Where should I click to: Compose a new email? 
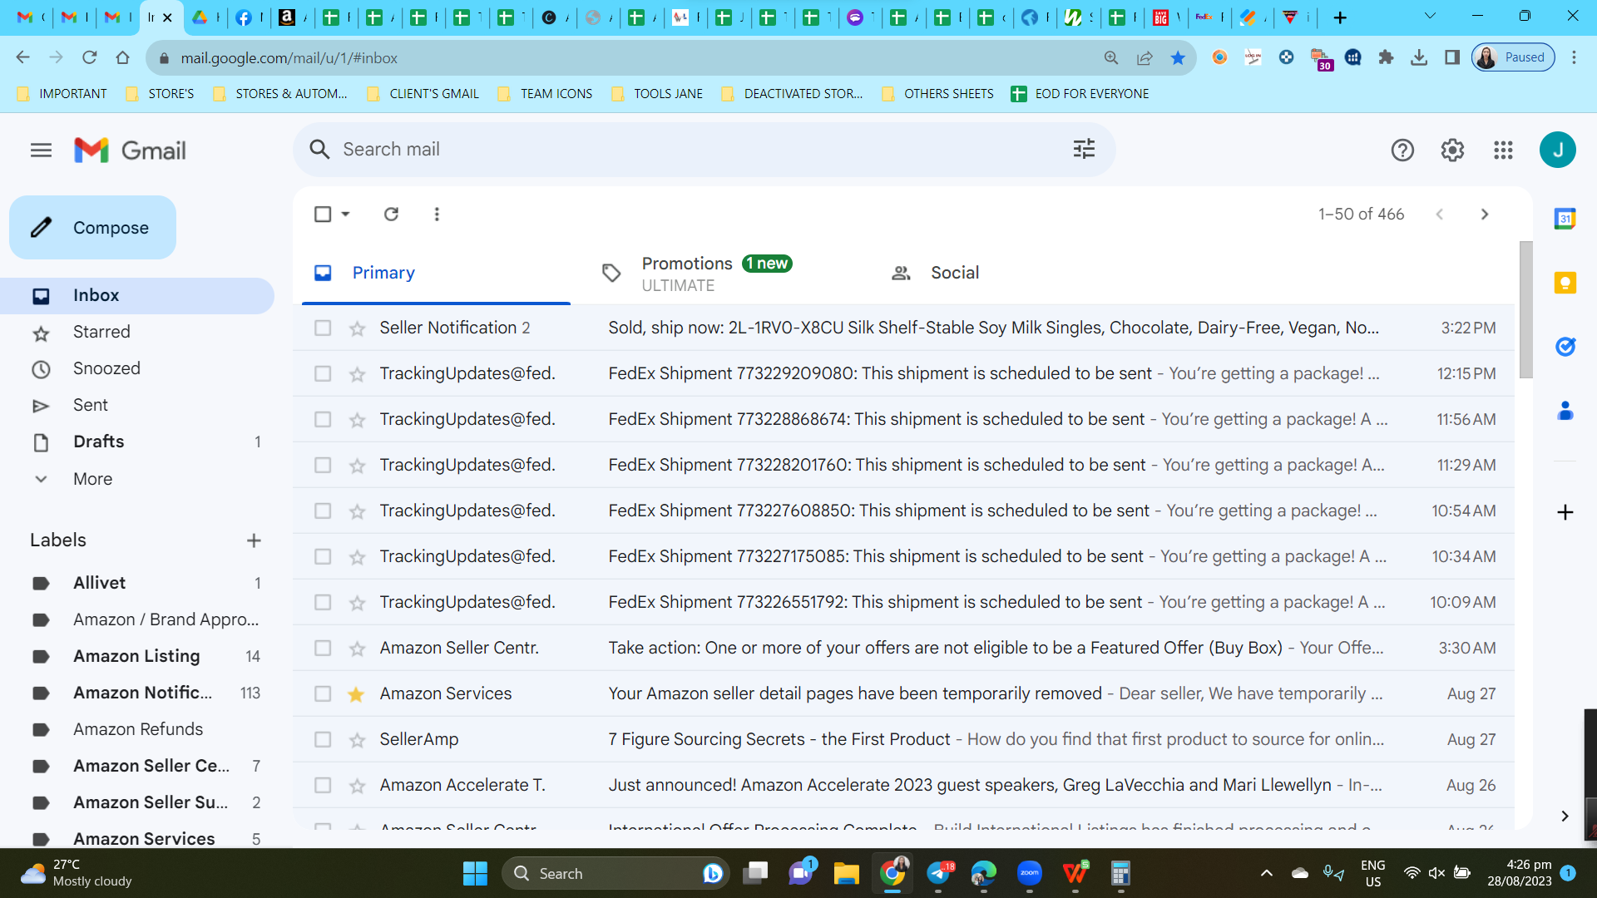click(92, 228)
